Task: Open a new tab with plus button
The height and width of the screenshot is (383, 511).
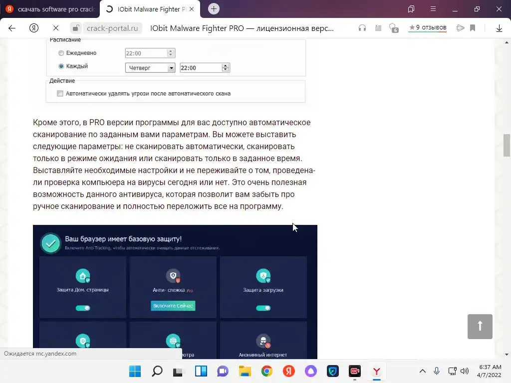Action: [x=214, y=9]
